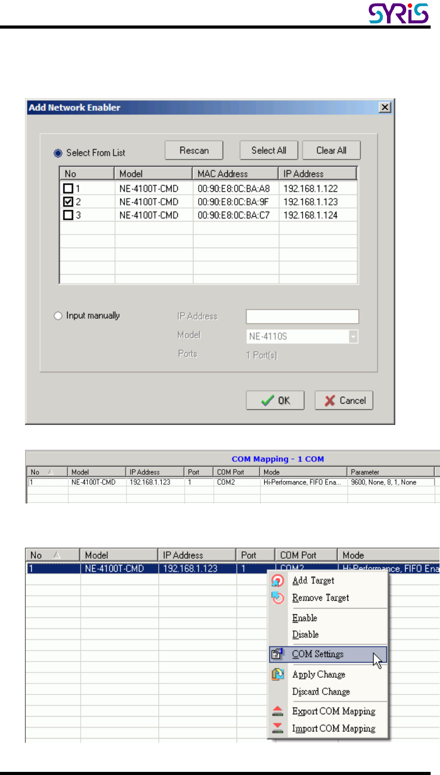This screenshot has height=775, width=440.
Task: Sort device list by Model column header
Action: click(153, 174)
